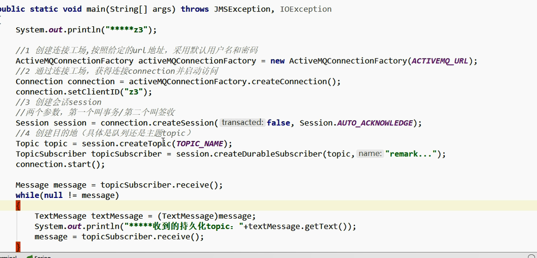Click the createSession method call
537x258 pixels.
pos(183,123)
